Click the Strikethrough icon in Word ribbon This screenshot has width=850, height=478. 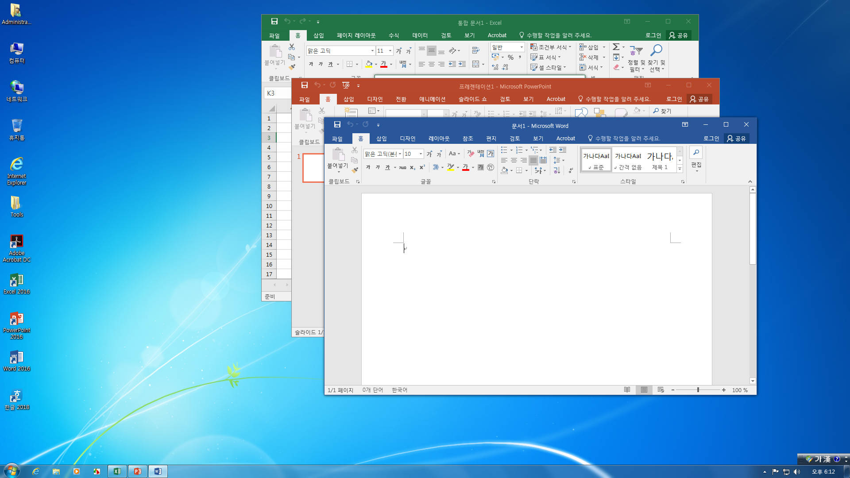coord(402,167)
